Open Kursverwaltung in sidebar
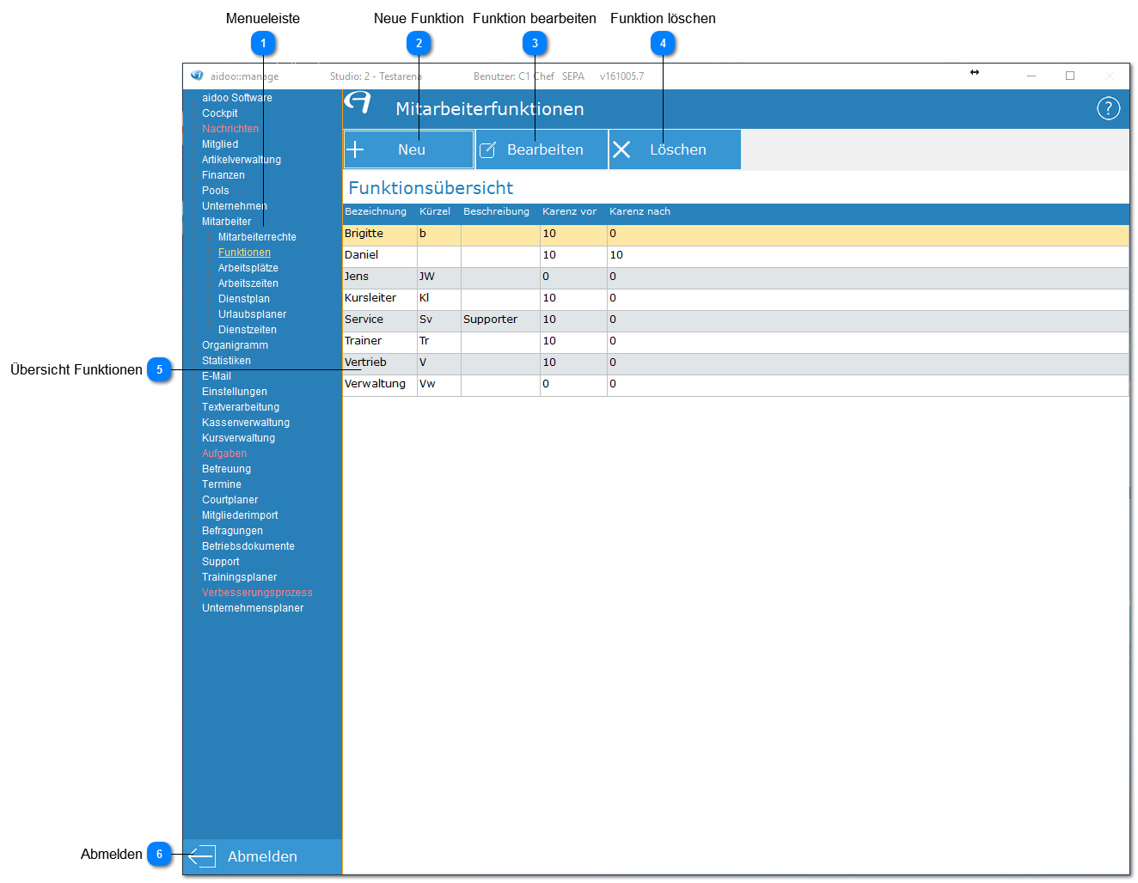1138x883 pixels. [239, 438]
